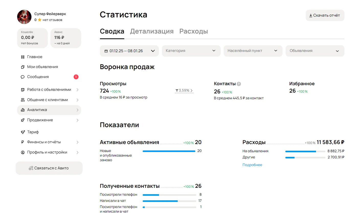This screenshot has width=349, height=218.
Task: Click the Финансы и отчёты ruble icon
Action: [22, 142]
